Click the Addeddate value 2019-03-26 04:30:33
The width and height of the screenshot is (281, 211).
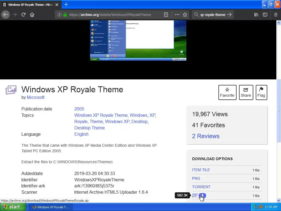coord(95,174)
